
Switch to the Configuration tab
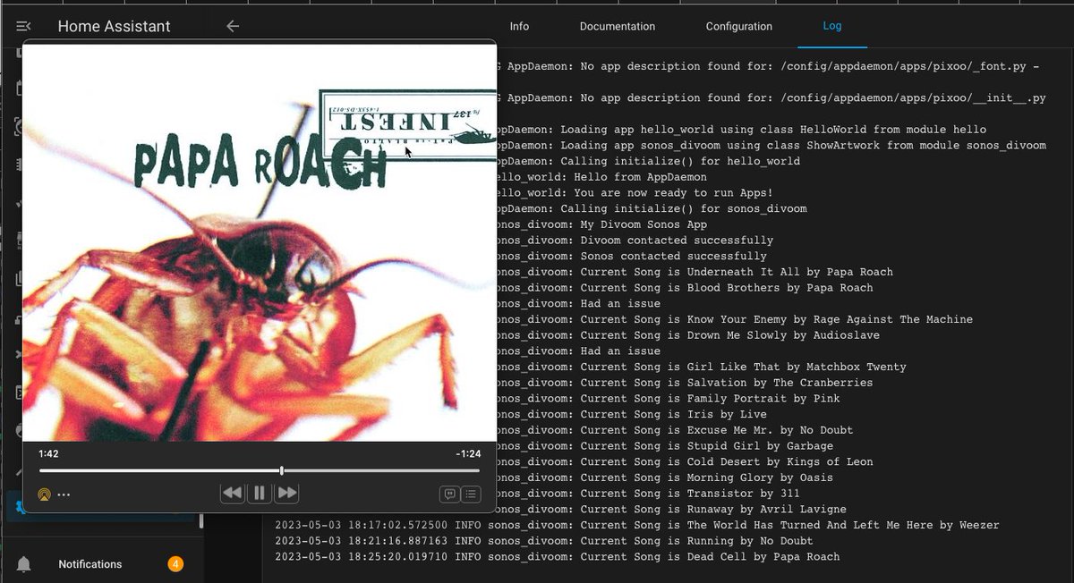pos(739,26)
